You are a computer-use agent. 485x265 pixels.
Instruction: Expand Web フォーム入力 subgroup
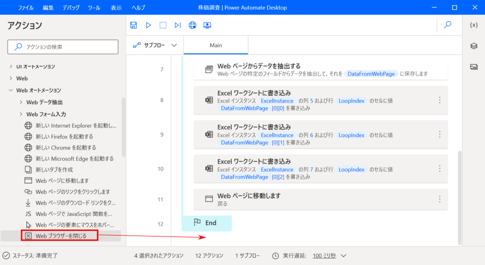[21, 114]
